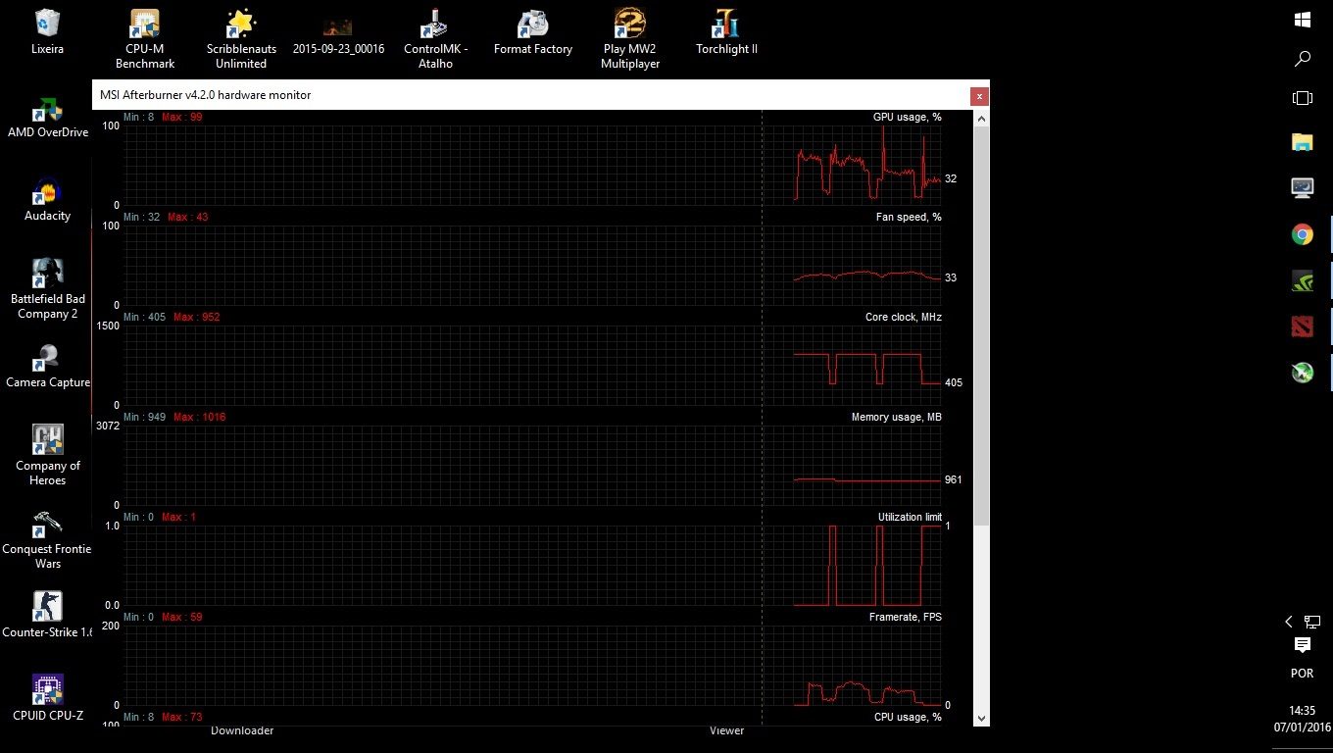
Task: Click the Utilization limit graph label
Action: [x=910, y=517]
